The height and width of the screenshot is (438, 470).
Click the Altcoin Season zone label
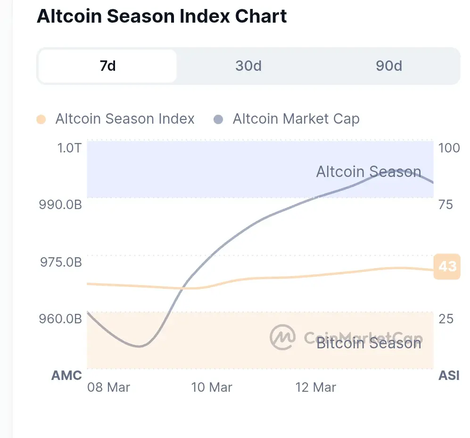[x=368, y=171]
